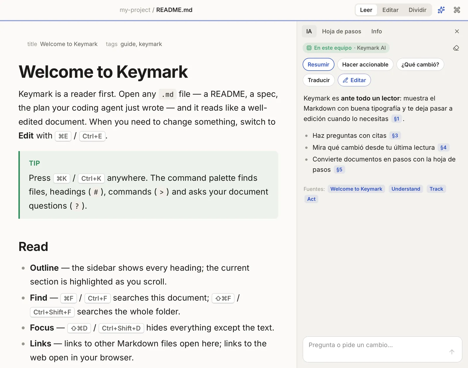The width and height of the screenshot is (468, 368).
Task: Click the chip icon beside En este equipo
Action: coord(309,48)
